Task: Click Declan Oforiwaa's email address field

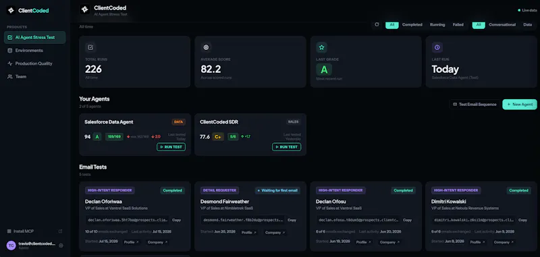Action: [128, 220]
